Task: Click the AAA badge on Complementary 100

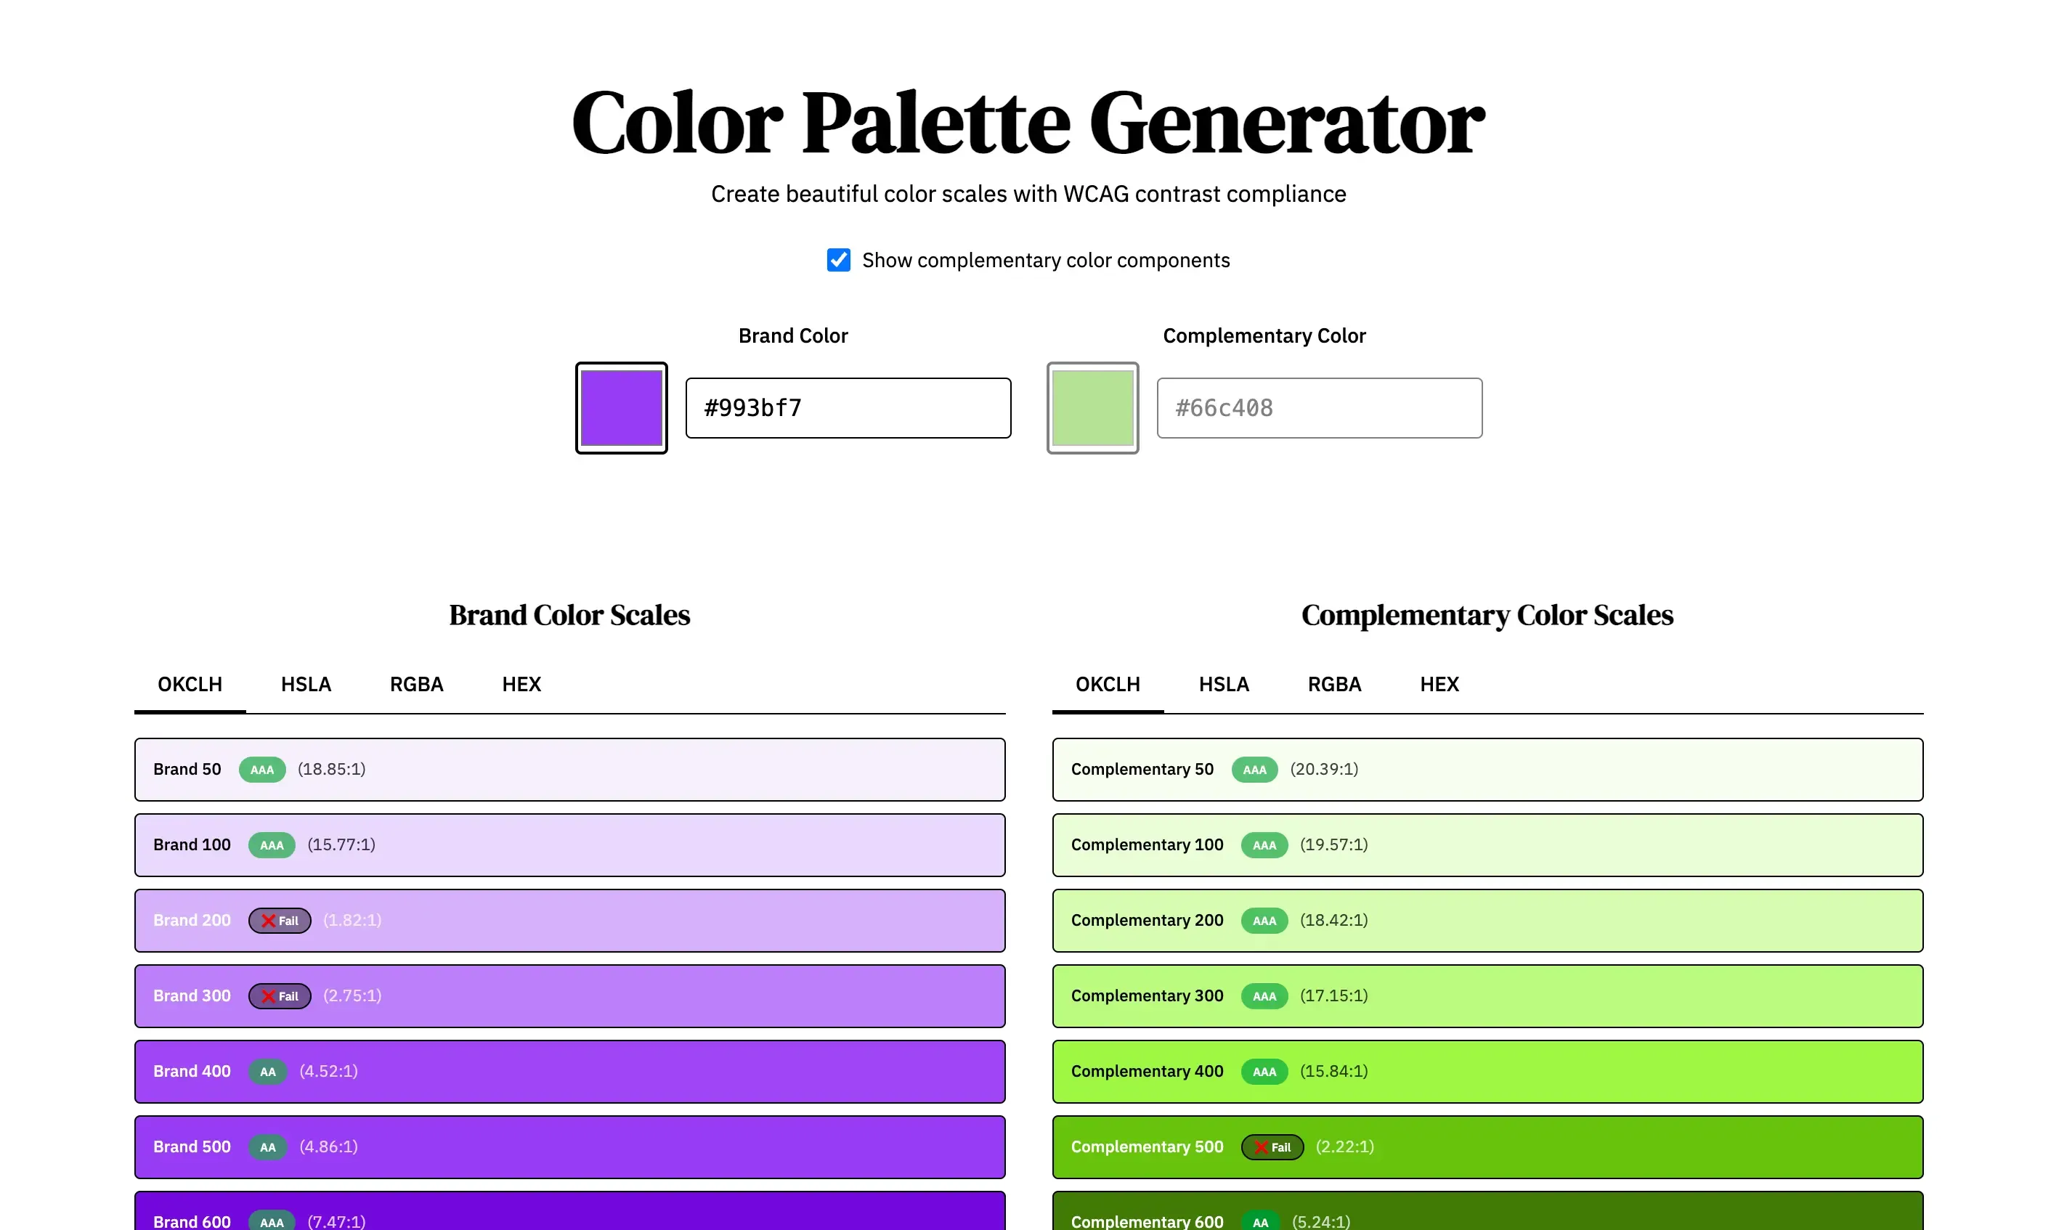Action: point(1264,844)
